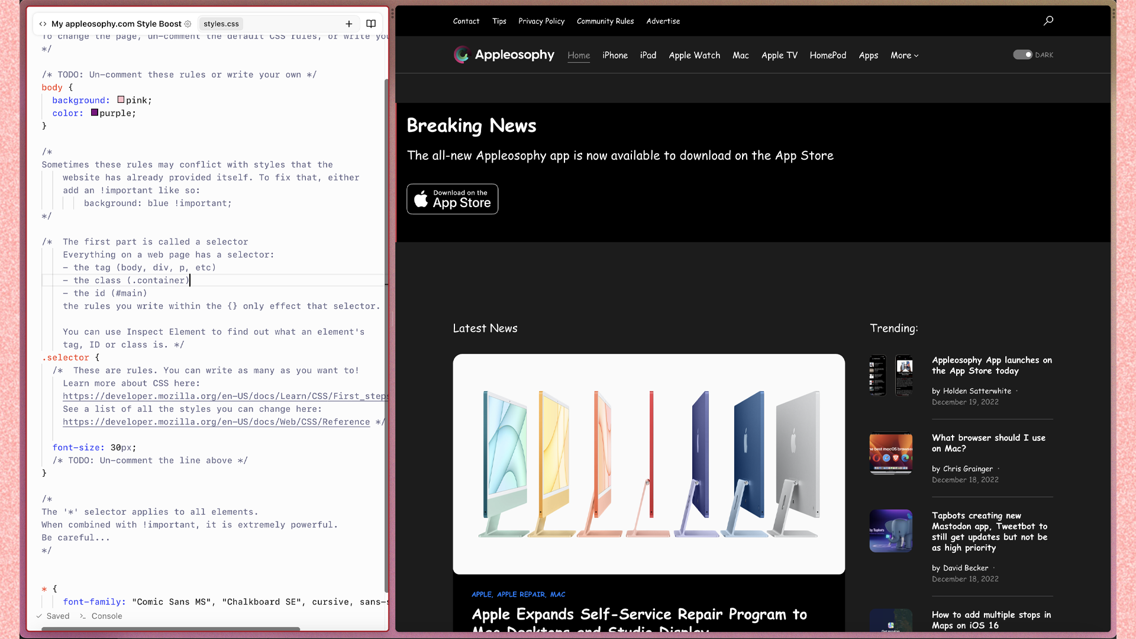Click the Trending heading

pos(894,328)
